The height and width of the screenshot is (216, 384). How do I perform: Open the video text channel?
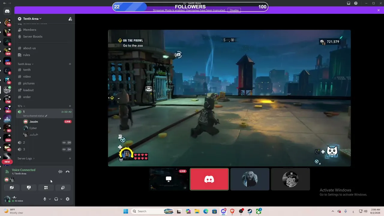(44, 76)
